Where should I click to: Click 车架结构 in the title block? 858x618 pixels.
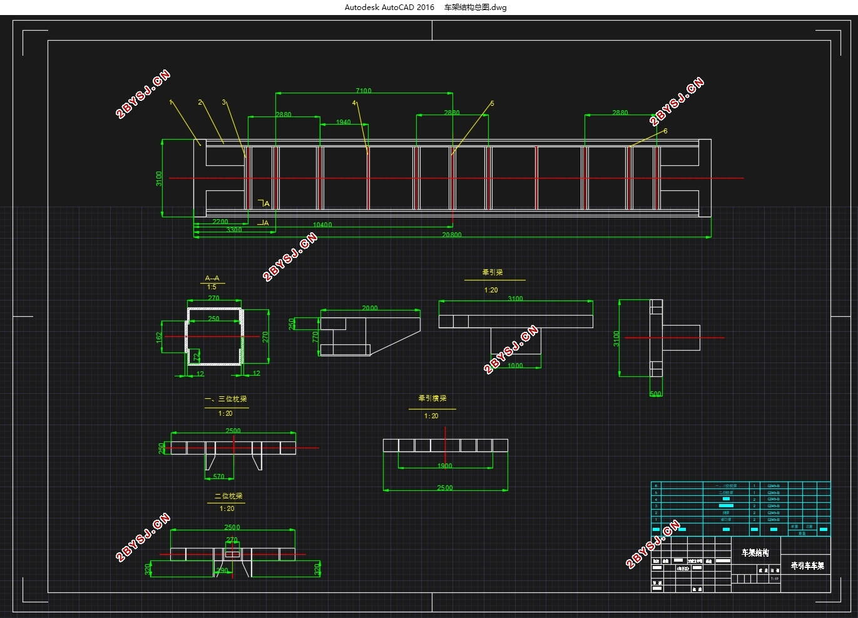click(755, 553)
